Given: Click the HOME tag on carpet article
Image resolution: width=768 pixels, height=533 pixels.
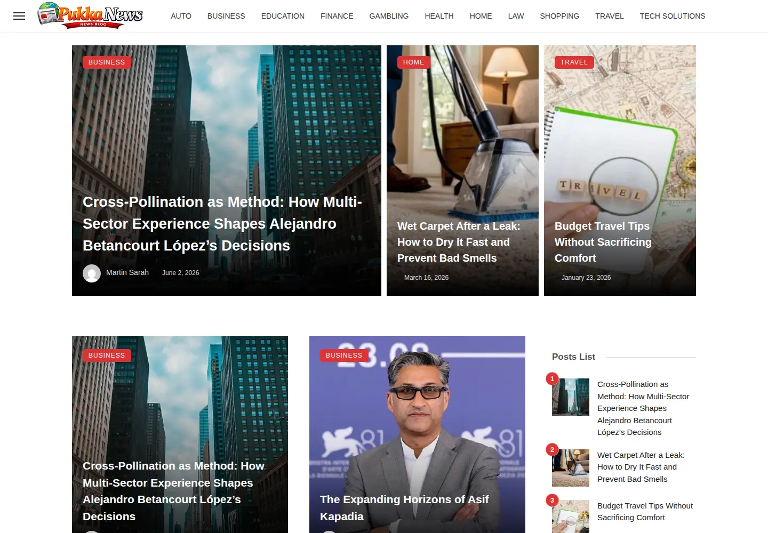Looking at the screenshot, I should coord(413,62).
